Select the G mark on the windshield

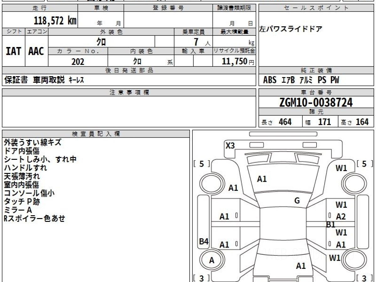(297, 201)
